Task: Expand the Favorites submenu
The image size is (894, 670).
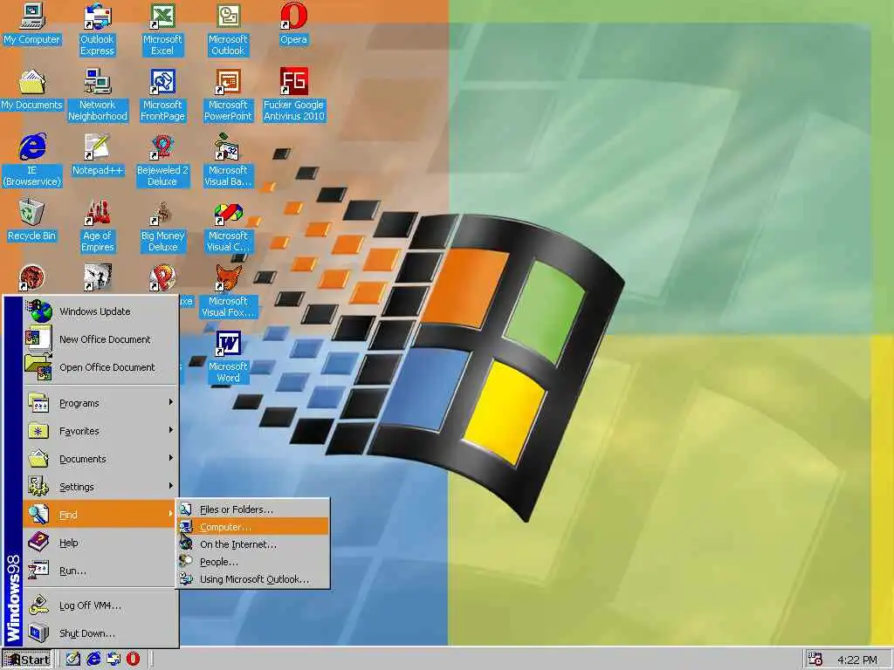Action: (101, 431)
